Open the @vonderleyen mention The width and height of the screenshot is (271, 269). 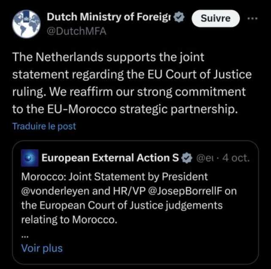tap(55, 191)
